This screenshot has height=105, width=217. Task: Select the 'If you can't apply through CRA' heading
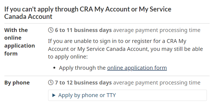click(x=88, y=13)
